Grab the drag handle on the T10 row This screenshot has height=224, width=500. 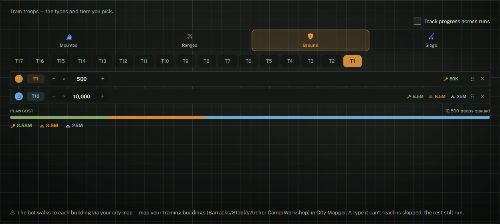(472, 96)
